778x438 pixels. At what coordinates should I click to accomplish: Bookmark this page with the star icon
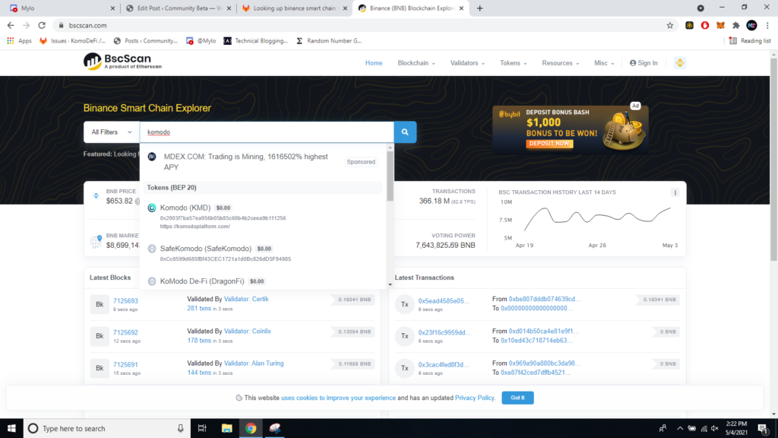tap(670, 25)
